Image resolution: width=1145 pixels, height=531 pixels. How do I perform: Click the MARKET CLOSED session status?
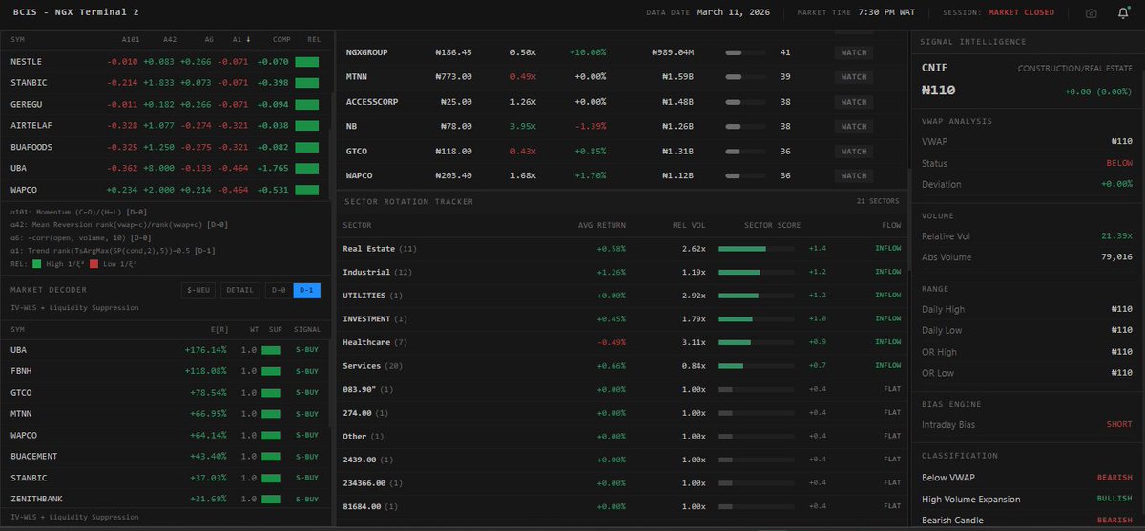coord(1021,13)
